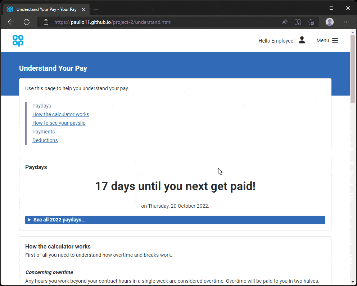Close the Understand Your Pay tab
The height and width of the screenshot is (286, 357).
83,9
